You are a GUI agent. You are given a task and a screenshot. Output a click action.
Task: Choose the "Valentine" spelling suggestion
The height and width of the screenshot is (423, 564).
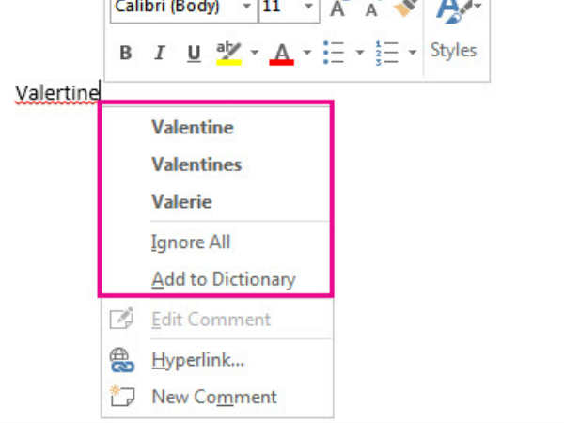coord(192,128)
